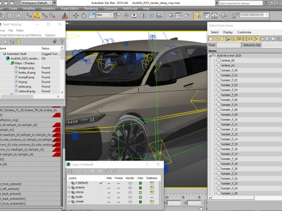Toggle Hide for wheels layer
Viewport: 282px width, 211px height.
(109, 202)
